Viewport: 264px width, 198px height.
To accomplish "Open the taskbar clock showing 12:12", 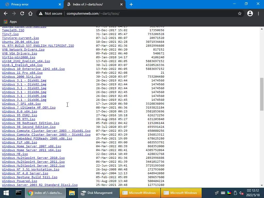I will (x=253, y=193).
